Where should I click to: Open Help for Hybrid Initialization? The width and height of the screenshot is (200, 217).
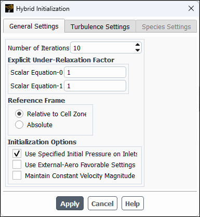pos(132,204)
